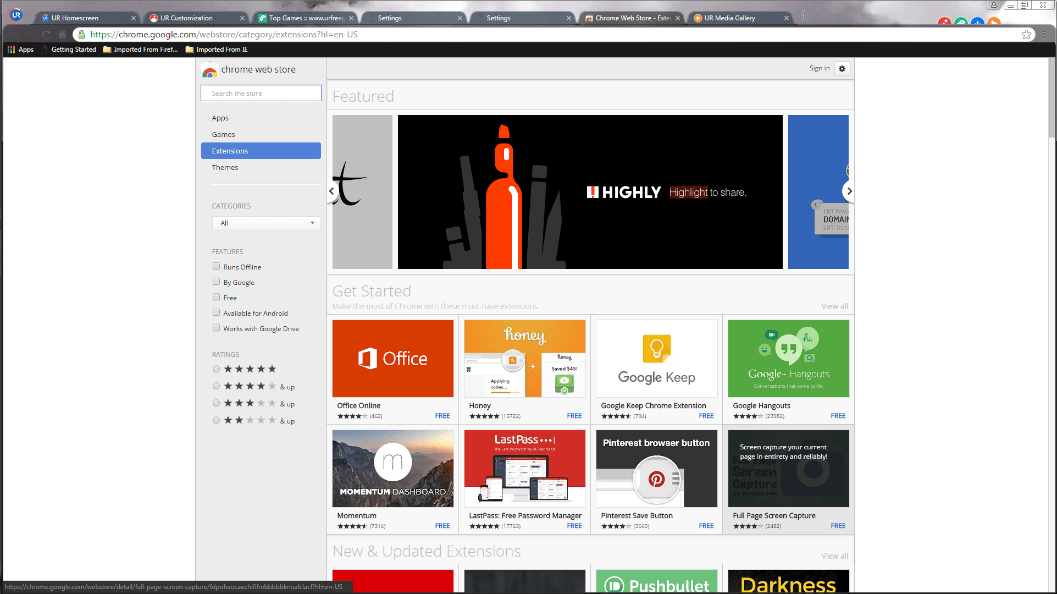Click the user profile icon in title bar

pyautogui.click(x=993, y=5)
